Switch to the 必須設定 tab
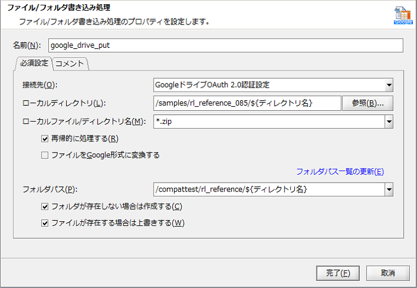Viewport: 417px width, 288px height. (33, 63)
